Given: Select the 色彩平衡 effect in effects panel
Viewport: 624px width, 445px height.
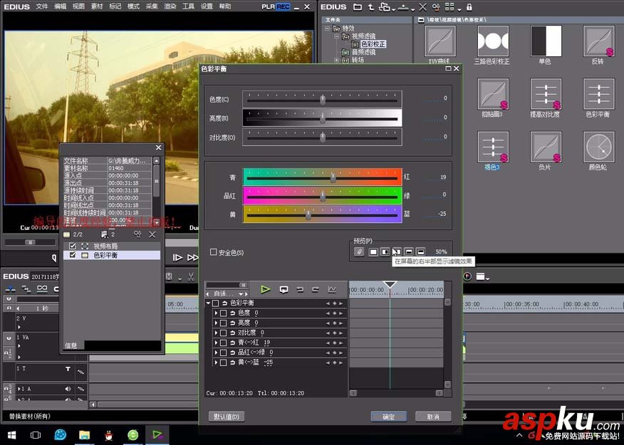Looking at the screenshot, I should (598, 94).
